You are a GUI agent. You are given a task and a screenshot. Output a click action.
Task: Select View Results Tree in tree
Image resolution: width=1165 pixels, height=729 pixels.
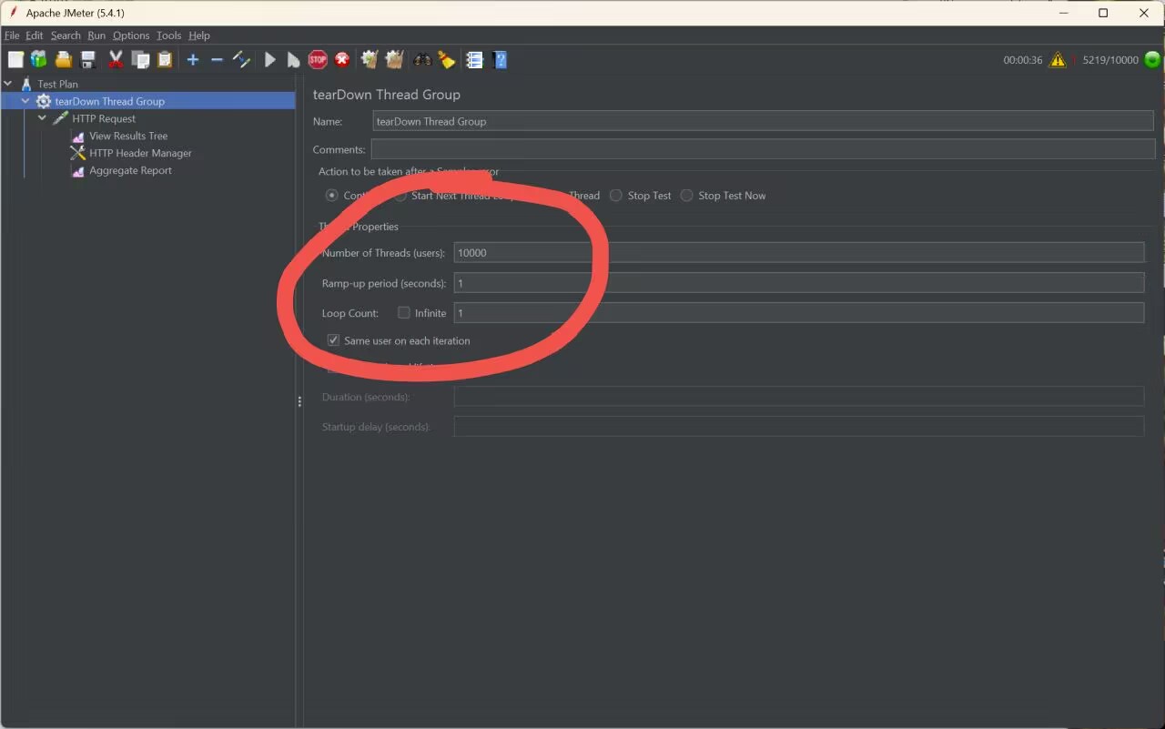tap(128, 136)
